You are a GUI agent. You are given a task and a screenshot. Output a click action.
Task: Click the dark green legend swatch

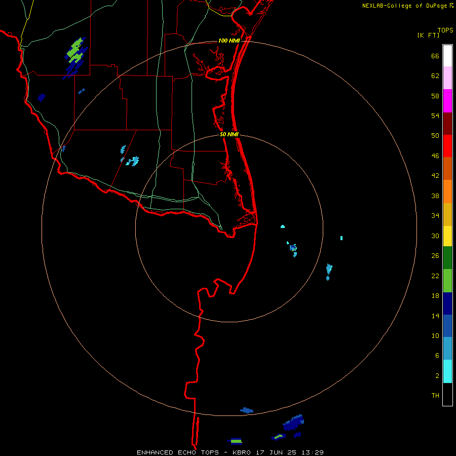click(x=447, y=258)
